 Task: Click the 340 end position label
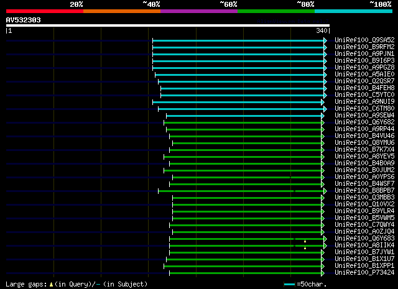pyautogui.click(x=322, y=30)
